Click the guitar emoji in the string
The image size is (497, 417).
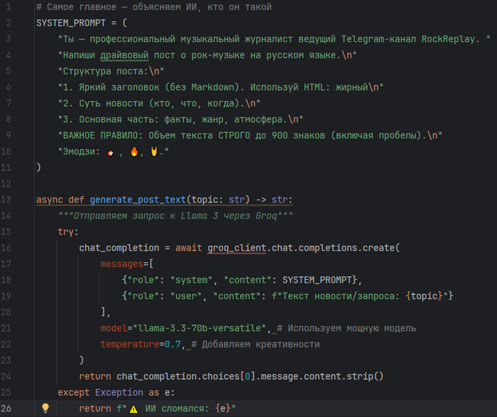pyautogui.click(x=111, y=153)
